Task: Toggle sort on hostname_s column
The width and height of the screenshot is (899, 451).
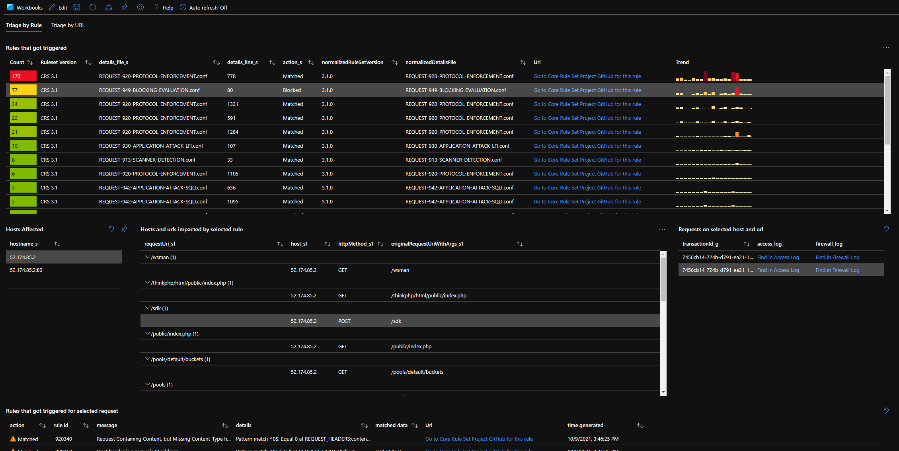Action: pyautogui.click(x=57, y=244)
